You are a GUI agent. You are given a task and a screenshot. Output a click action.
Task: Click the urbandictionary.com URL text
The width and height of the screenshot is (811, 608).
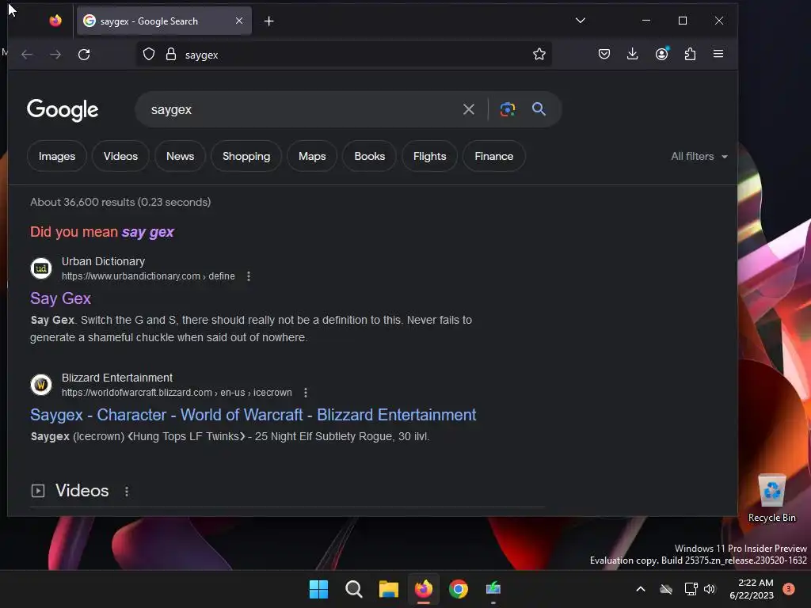pos(148,276)
